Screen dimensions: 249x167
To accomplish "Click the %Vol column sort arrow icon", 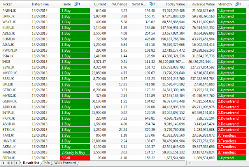I will (x=152, y=4).
